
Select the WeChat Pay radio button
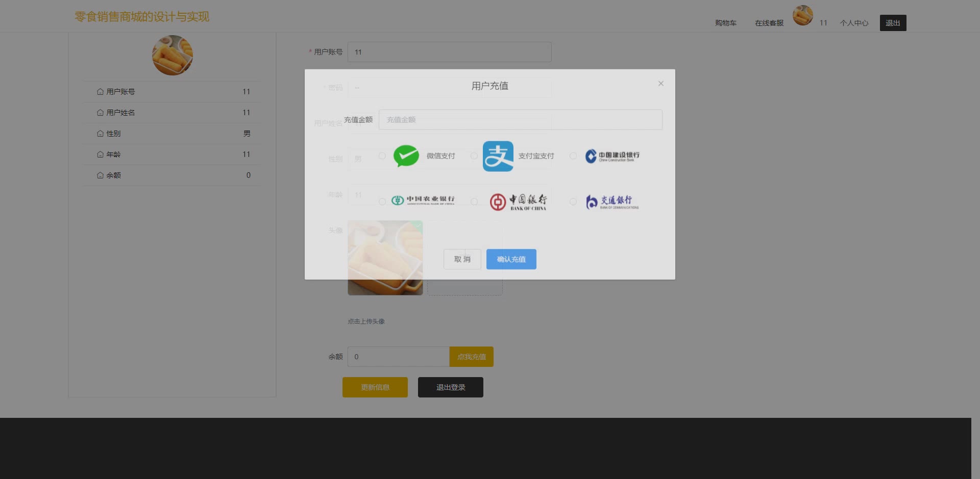point(382,156)
